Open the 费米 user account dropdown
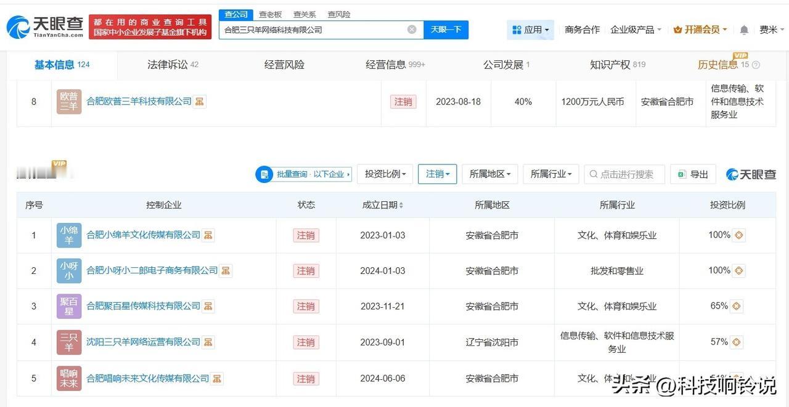This screenshot has height=407, width=789. 772,30
